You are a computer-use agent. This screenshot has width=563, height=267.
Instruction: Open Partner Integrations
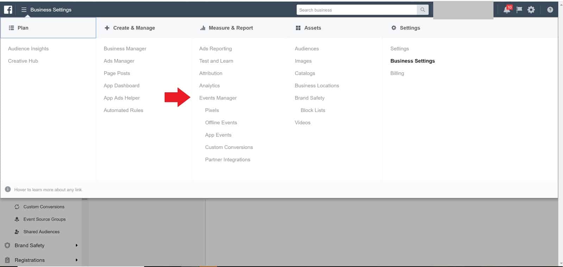[228, 159]
